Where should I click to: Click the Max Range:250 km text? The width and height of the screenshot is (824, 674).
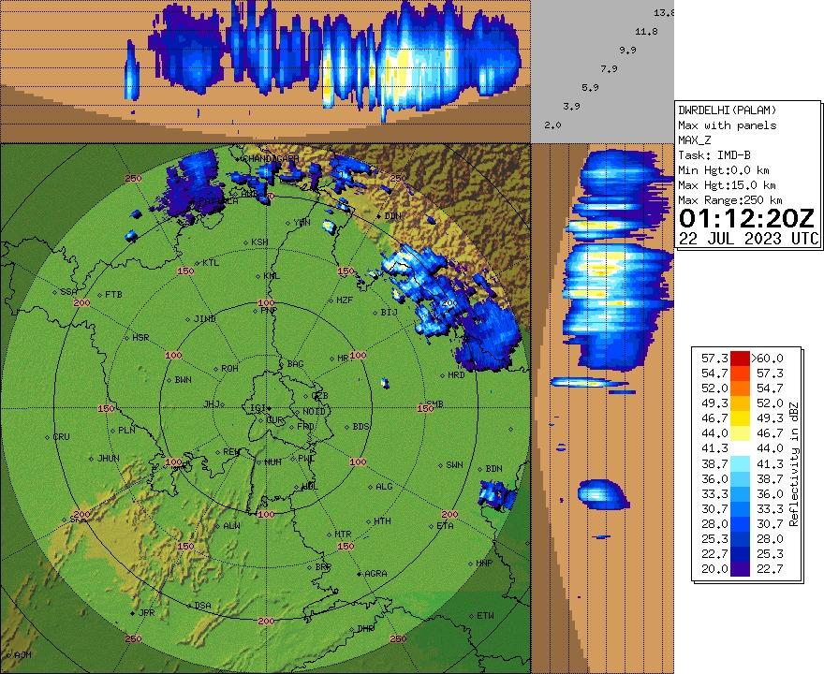pyautogui.click(x=729, y=200)
